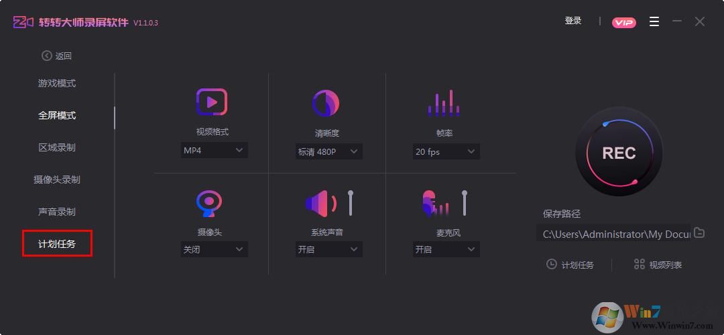Open the 标清 480P clarity dropdown
The width and height of the screenshot is (724, 335).
pos(328,151)
